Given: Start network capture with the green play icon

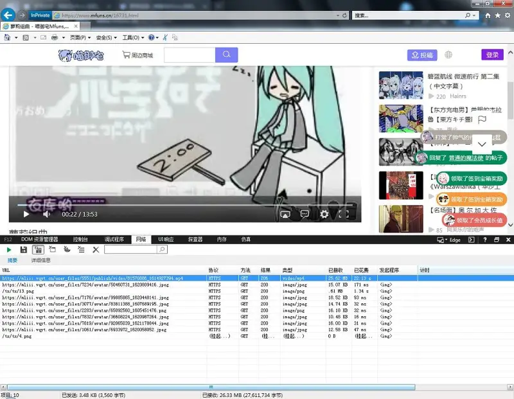Looking at the screenshot, I should pos(9,250).
